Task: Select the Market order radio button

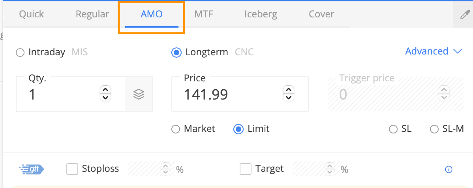Action: [176, 130]
